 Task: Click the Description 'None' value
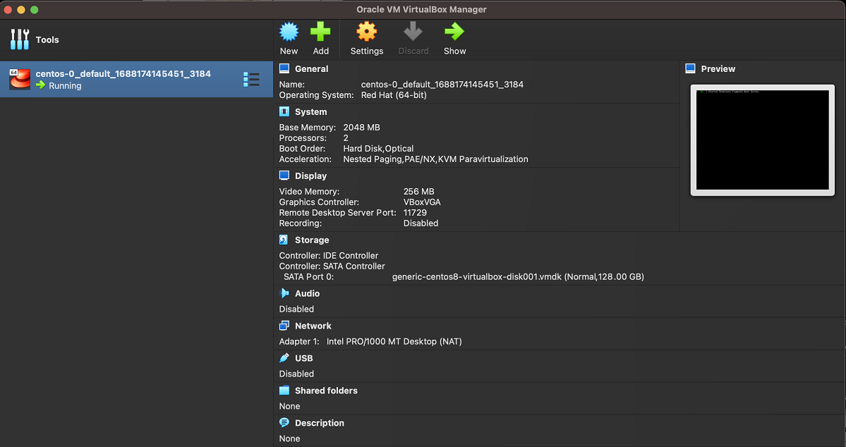(289, 439)
